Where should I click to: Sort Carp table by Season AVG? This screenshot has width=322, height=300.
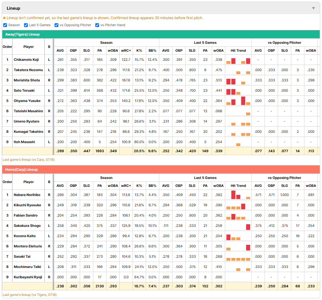60,186
